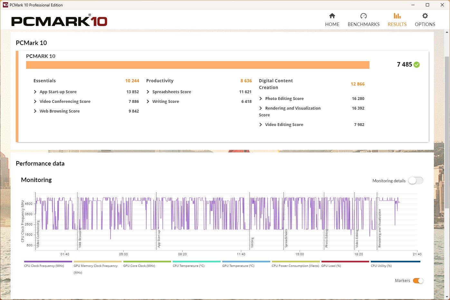Click the Rendering value 16 392
Screen dimensions: 450x300
358,108
